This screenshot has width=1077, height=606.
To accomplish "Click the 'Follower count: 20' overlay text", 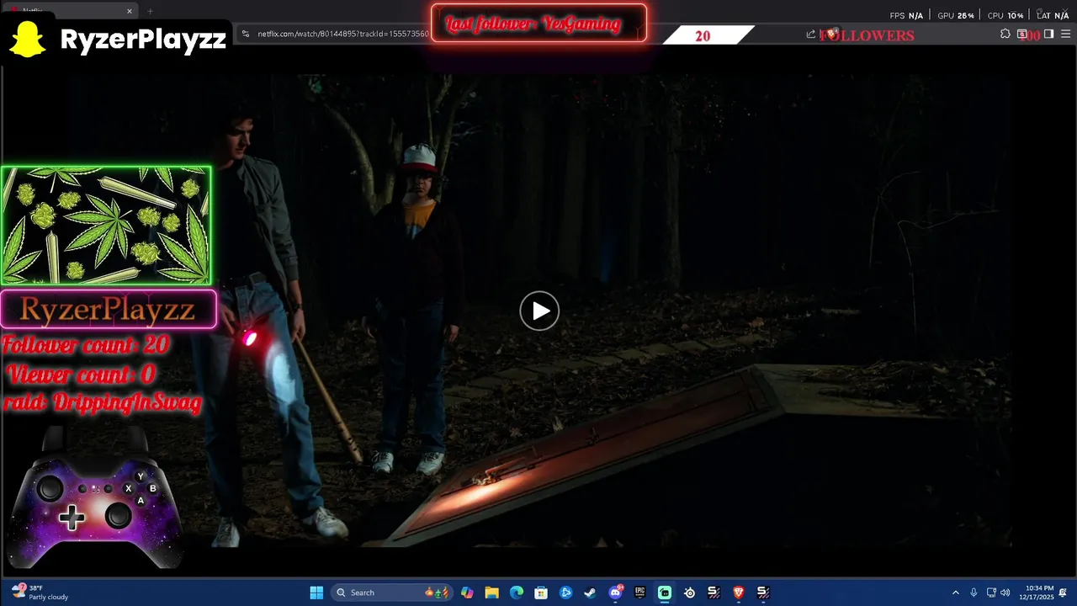I will click(x=86, y=345).
